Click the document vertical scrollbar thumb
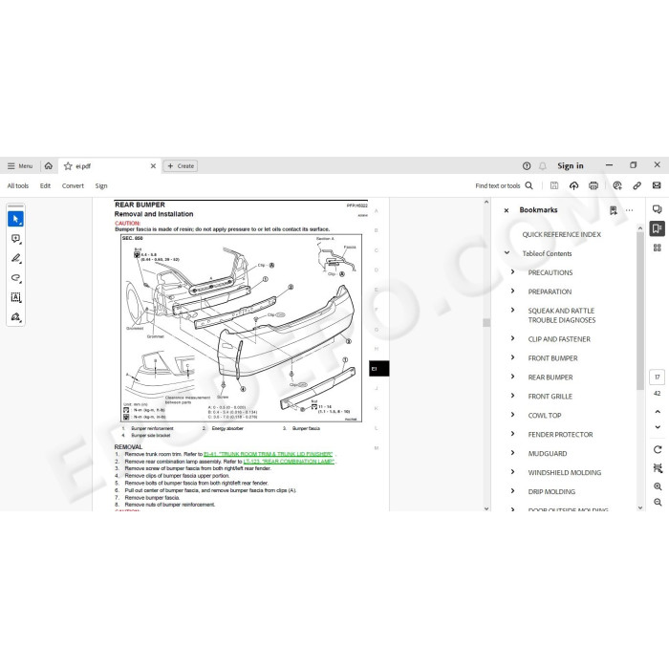 pyautogui.click(x=486, y=323)
